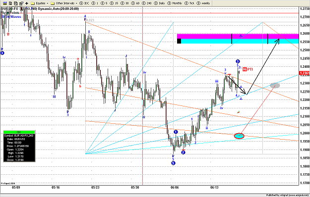This screenshot has width=310, height=197.
Task: Switch to the Tick interval
Action: [x=189, y=3]
